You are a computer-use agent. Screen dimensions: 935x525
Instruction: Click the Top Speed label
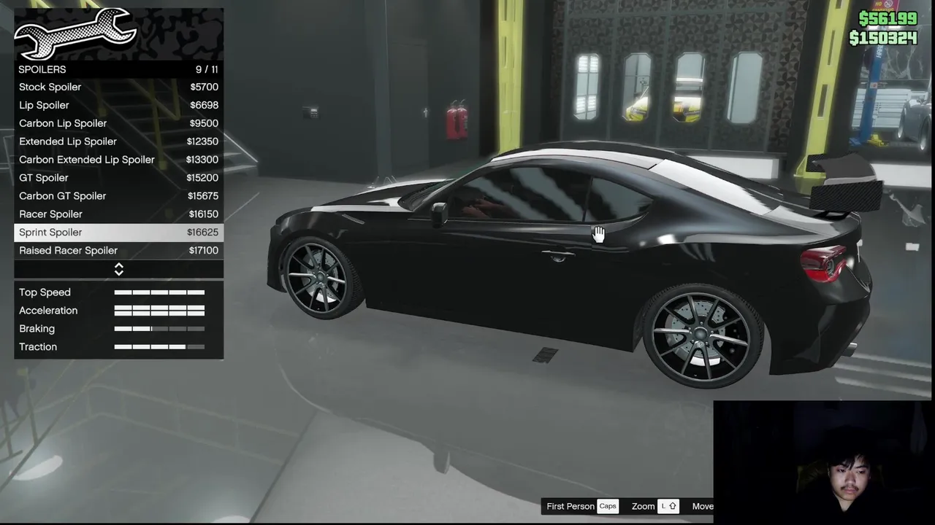point(45,292)
